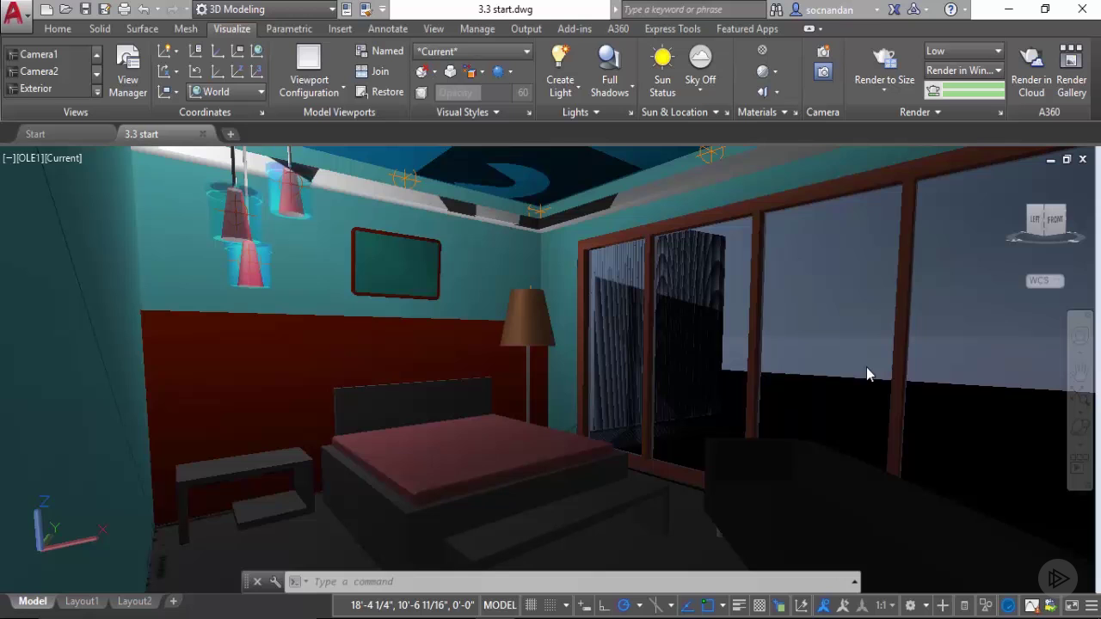The height and width of the screenshot is (619, 1101).
Task: Switch to the Annotate ribbon tab
Action: 387,28
